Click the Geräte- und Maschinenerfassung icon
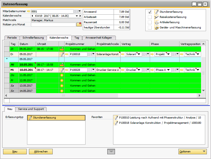Image resolution: width=211 pixels, height=159 pixels. pyautogui.click(x=156, y=28)
